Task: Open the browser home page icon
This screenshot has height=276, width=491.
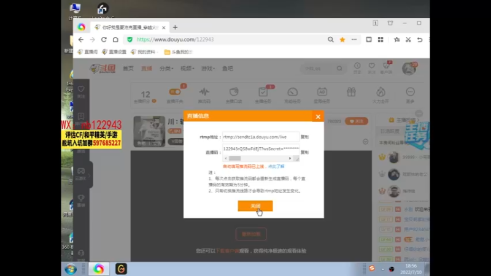Action: click(x=115, y=39)
